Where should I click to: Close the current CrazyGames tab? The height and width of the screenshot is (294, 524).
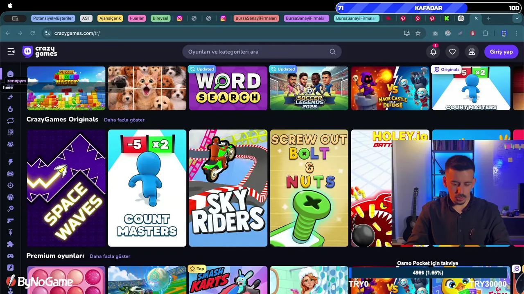coord(476,18)
